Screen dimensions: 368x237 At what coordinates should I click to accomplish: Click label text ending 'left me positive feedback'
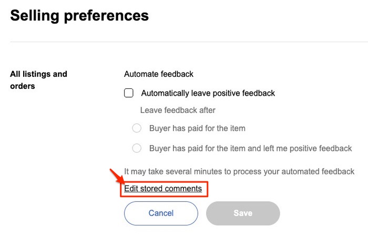tap(250, 148)
